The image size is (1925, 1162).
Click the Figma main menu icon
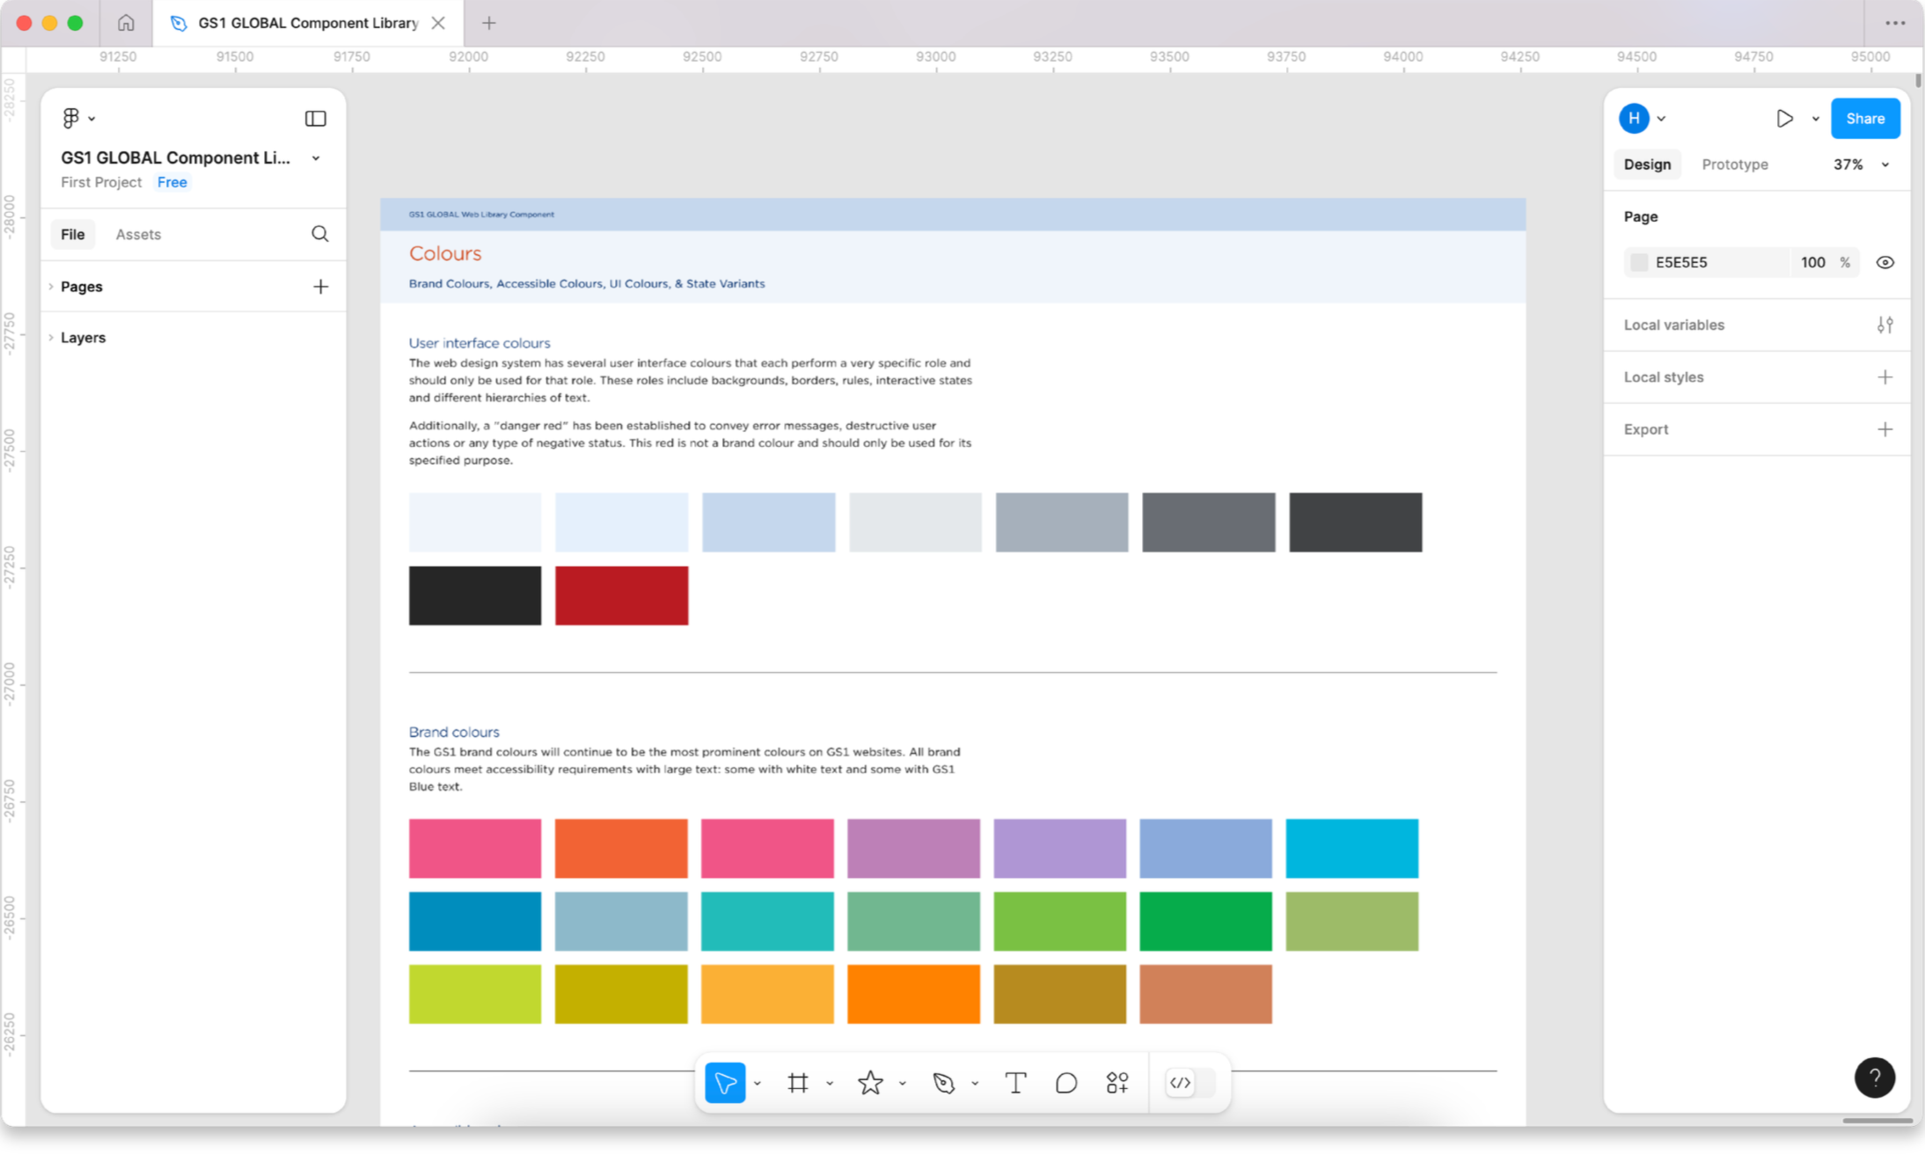tap(72, 118)
